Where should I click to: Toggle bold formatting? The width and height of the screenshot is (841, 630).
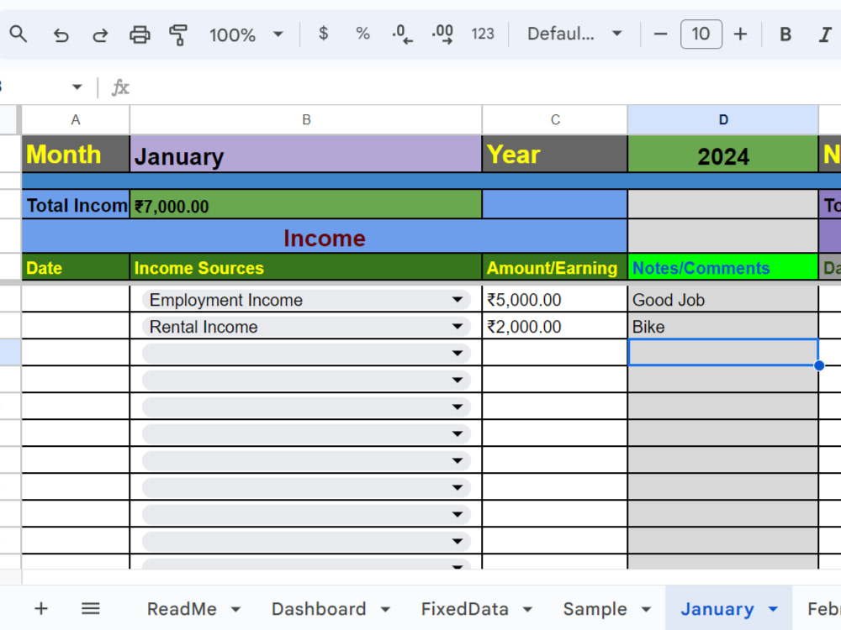click(x=785, y=34)
